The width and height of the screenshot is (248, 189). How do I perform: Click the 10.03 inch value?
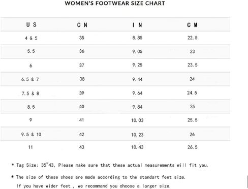137,120
